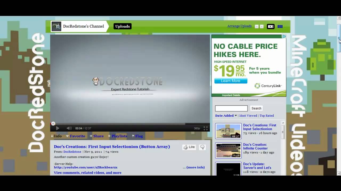Image resolution: width=341 pixels, height=191 pixels.
Task: Click the 00:04 / 12:37 time display
Action: click(83, 128)
